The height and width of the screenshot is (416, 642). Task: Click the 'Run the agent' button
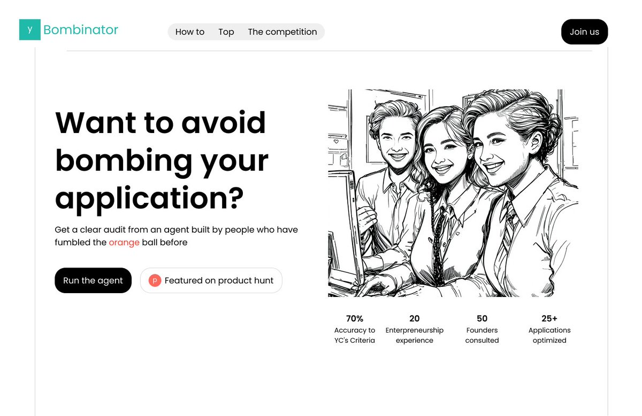pos(93,280)
